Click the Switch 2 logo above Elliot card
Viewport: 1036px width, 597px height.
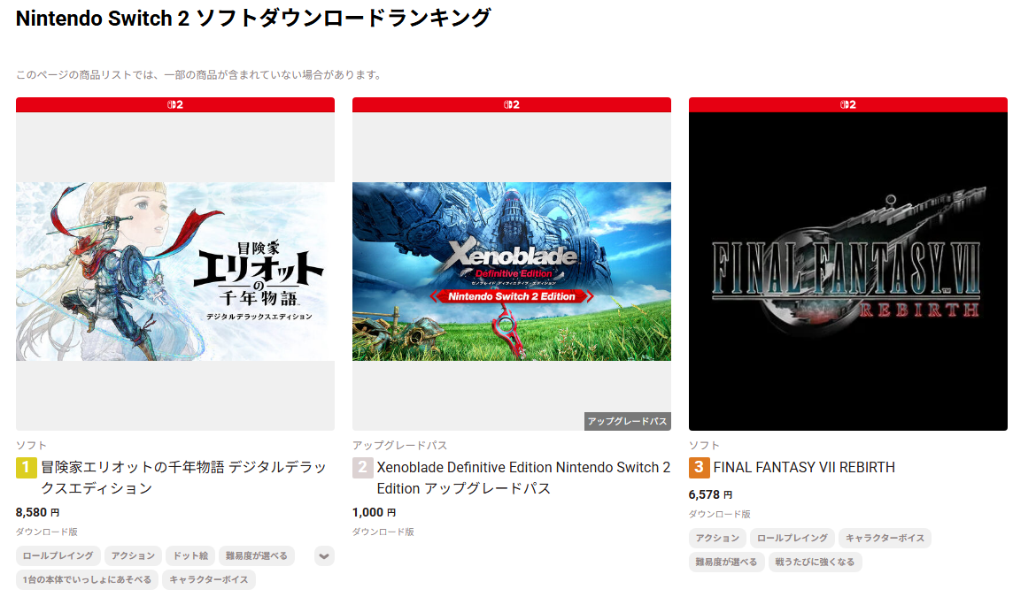coord(175,105)
